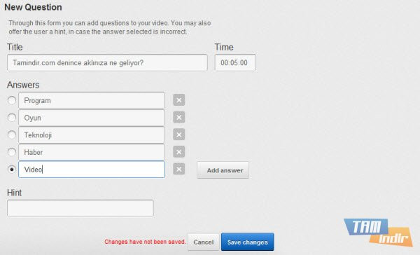Screen dimensions: 420x255
Task: Edit the Program answer text field
Action: click(x=92, y=101)
